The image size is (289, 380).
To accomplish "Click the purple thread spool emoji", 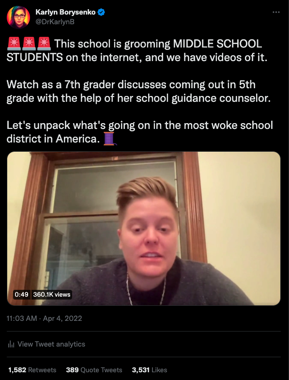I will coord(109,139).
